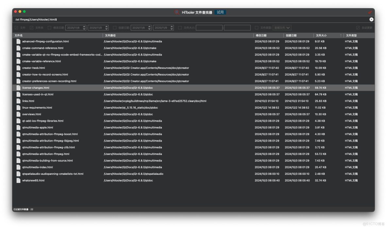Click file icon of qtspatialaudio-audiopanning-cmakelists-txt.html
This screenshot has width=387, height=228.
18,174
